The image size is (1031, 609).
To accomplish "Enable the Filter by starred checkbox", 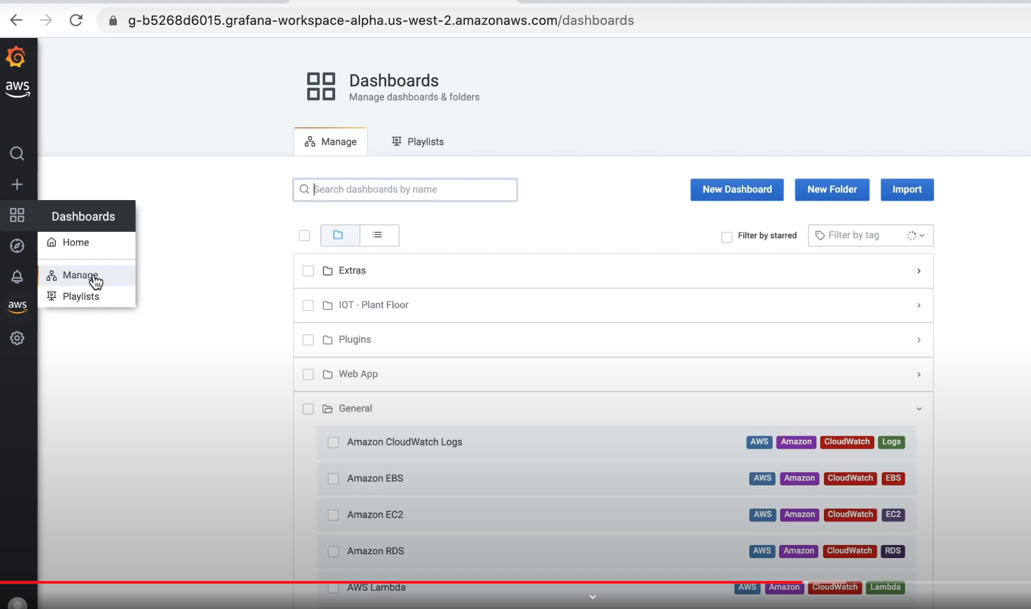I will click(726, 237).
